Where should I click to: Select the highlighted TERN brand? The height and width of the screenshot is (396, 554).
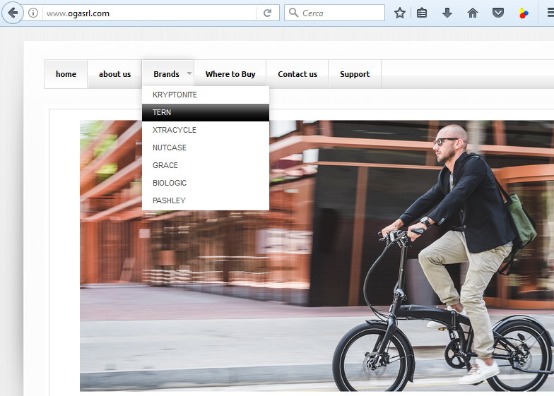[x=206, y=112]
